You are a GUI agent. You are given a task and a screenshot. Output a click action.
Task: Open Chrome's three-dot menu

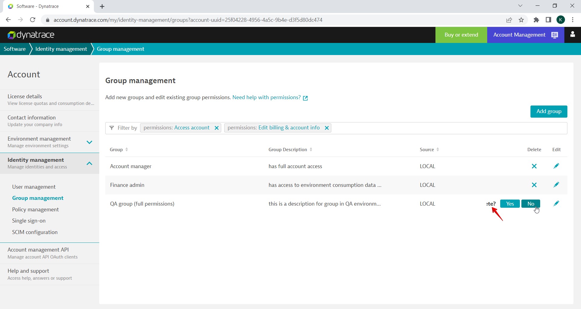[x=573, y=20]
